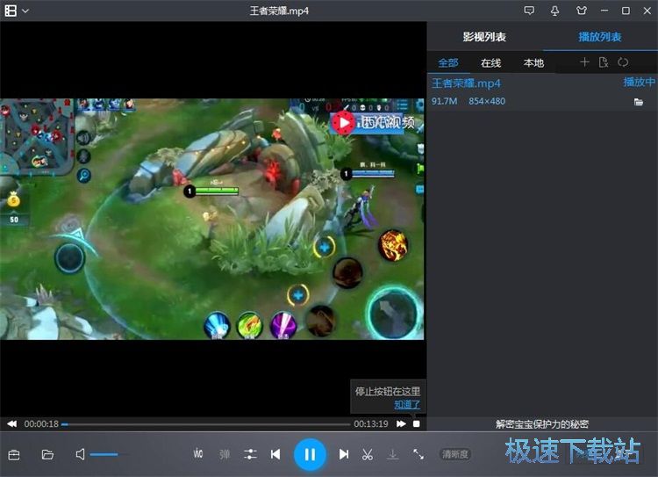Open the toolbox briefcase icon
Screen dimensions: 658x477
coord(14,455)
